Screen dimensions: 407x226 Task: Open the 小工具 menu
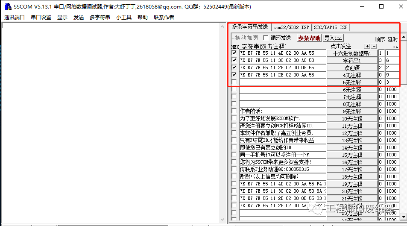[124, 18]
